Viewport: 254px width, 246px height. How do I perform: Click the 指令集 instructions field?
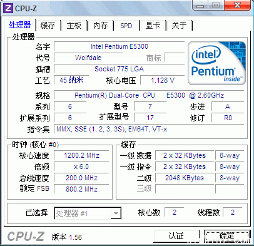coord(149,129)
